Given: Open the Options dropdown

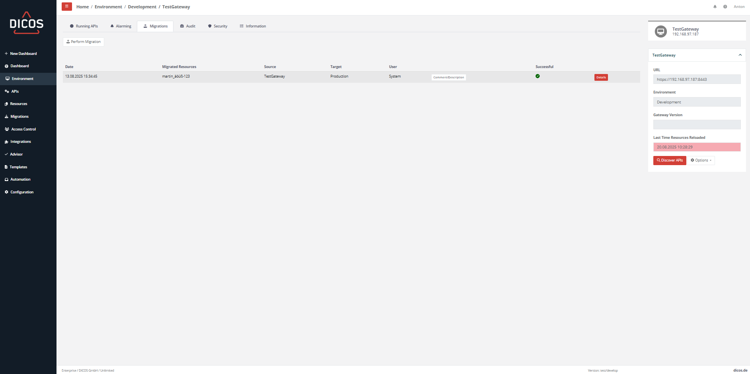Looking at the screenshot, I should pos(701,160).
